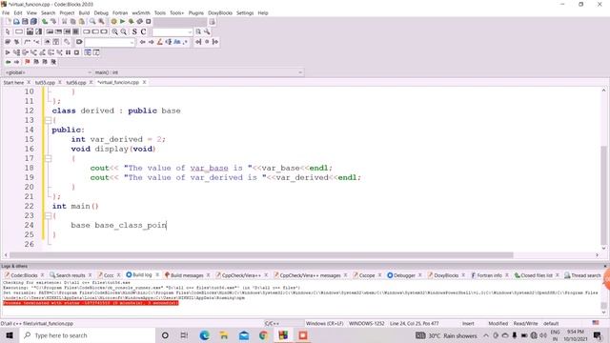Open the Search menu
610x343 pixels.
pyautogui.click(x=49, y=12)
